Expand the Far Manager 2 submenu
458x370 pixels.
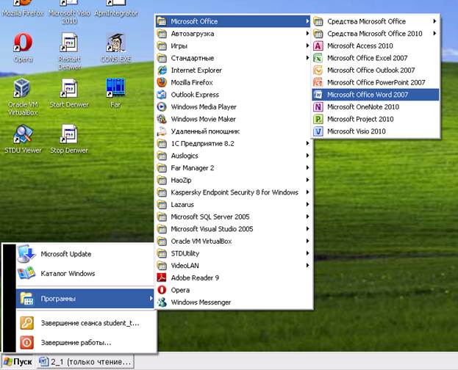coord(192,167)
